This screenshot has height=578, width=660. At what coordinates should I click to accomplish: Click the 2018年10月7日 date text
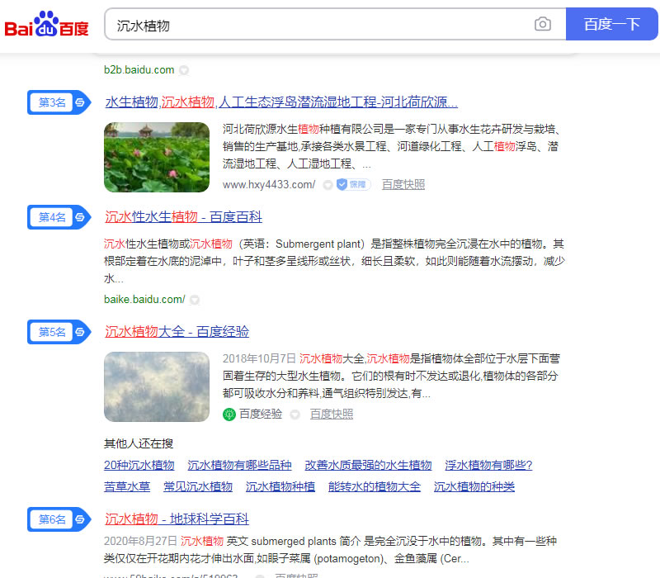click(259, 358)
